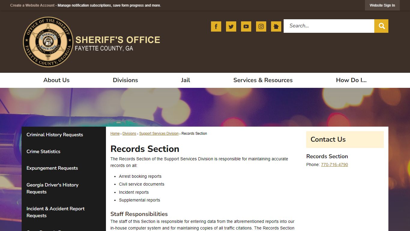The image size is (410, 231).
Task: Go to Divisions breadcrumb link
Action: tap(129, 134)
